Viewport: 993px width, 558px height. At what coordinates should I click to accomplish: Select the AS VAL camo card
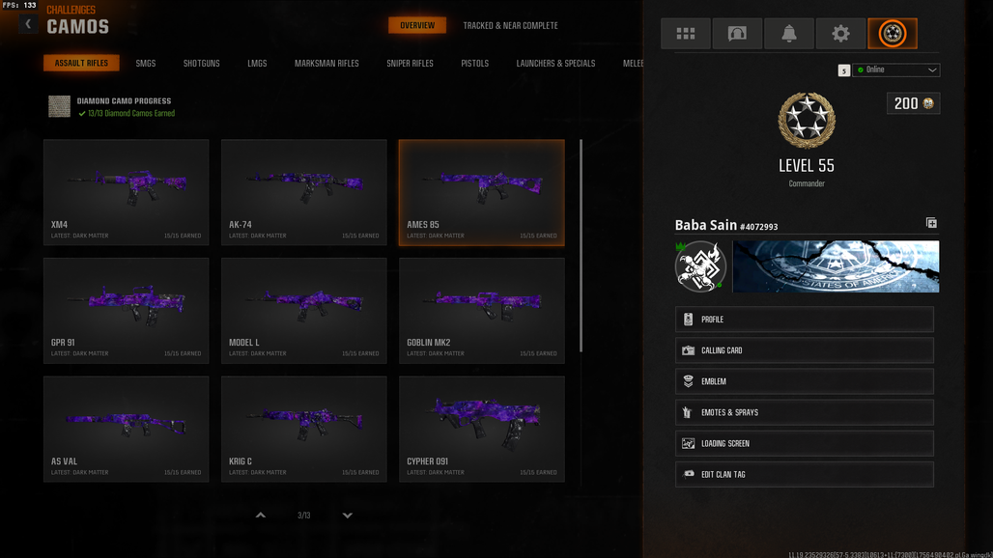(126, 429)
